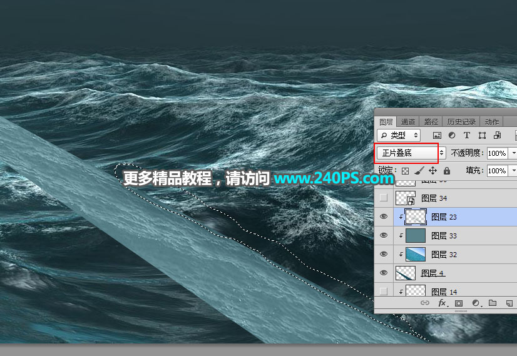The width and height of the screenshot is (517, 356).
Task: Click layer name 图层 4
Action: tap(433, 273)
